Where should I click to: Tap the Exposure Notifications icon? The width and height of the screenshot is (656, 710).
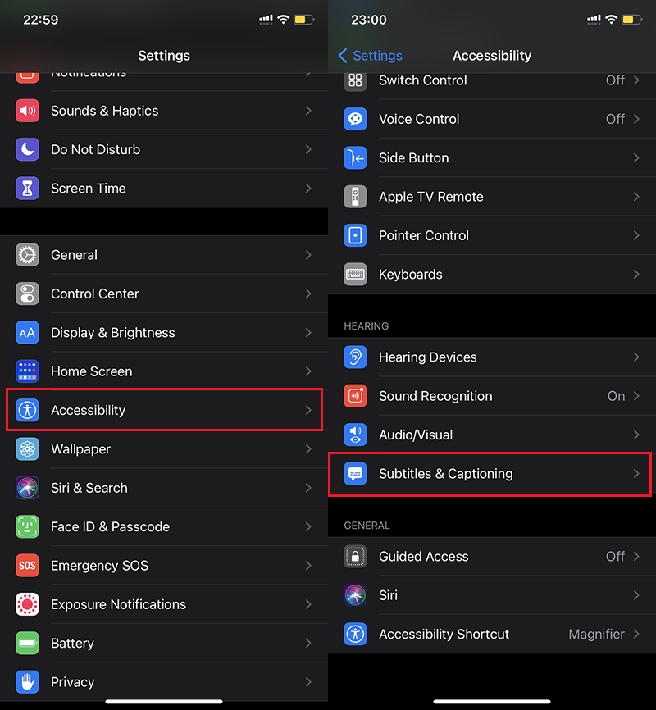(27, 604)
